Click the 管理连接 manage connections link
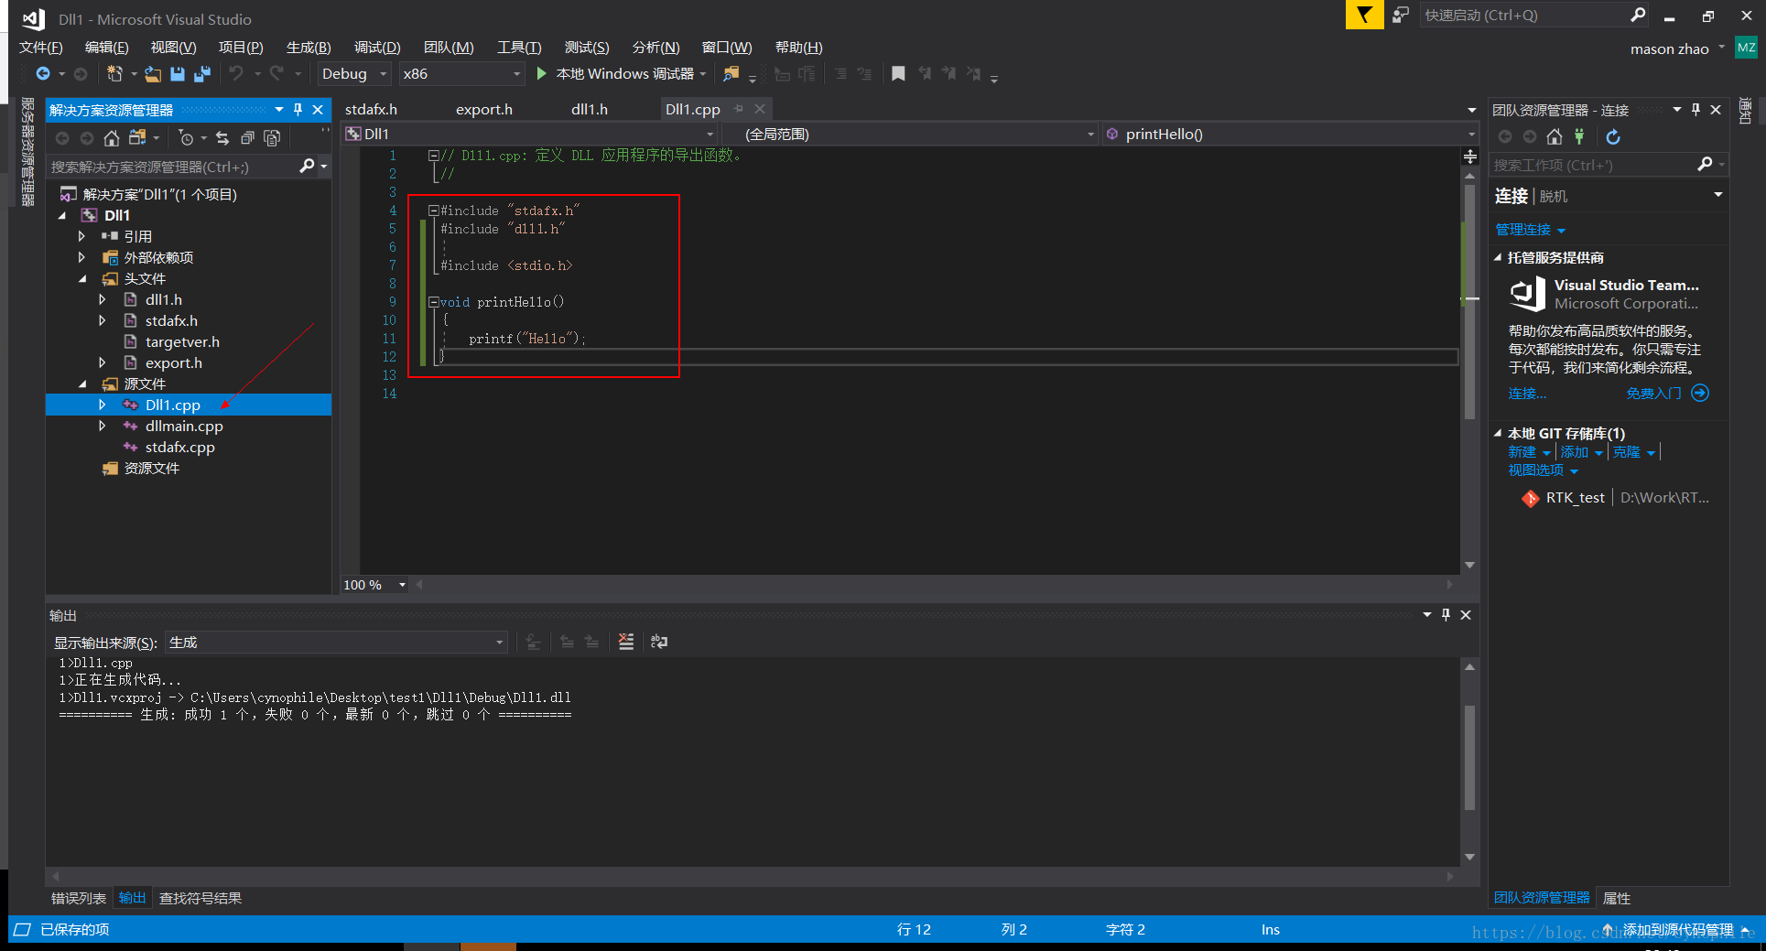Image resolution: width=1766 pixels, height=951 pixels. coord(1530,230)
